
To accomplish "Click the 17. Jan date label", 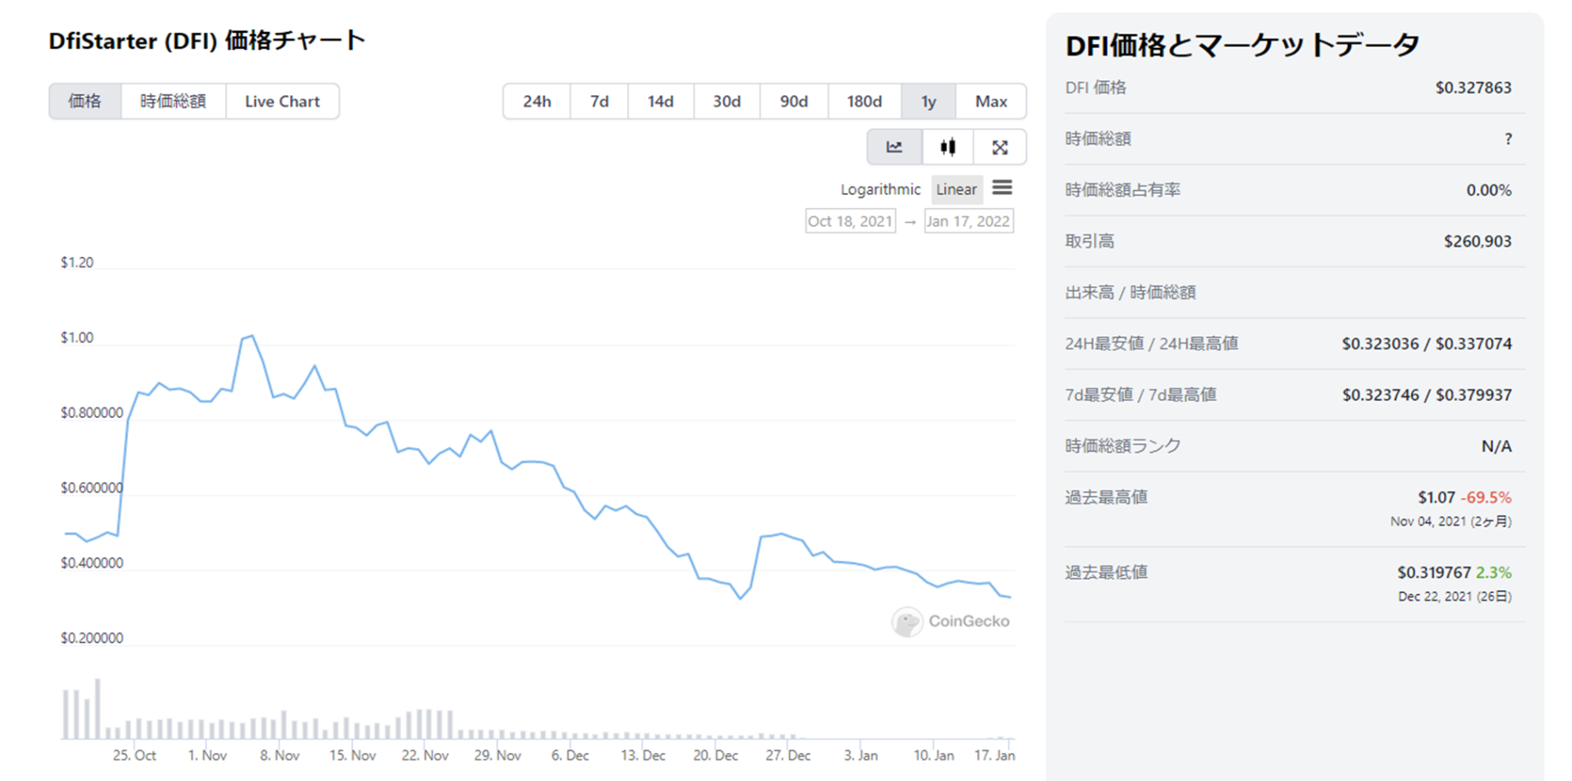I will [995, 755].
